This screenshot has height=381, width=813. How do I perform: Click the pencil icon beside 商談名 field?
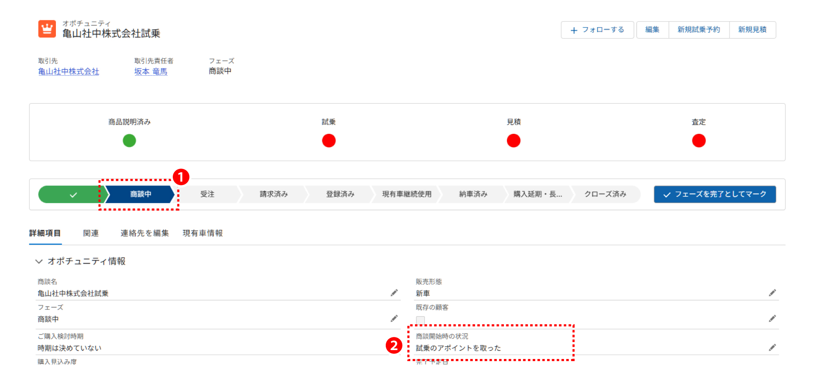394,293
